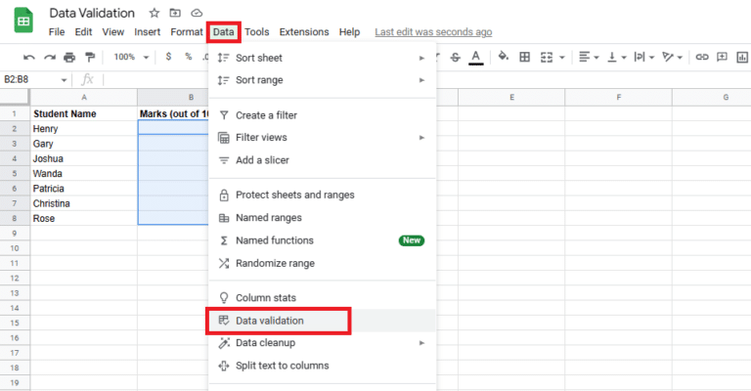This screenshot has width=751, height=391.
Task: Select the cell containing Rose
Action: 84,218
